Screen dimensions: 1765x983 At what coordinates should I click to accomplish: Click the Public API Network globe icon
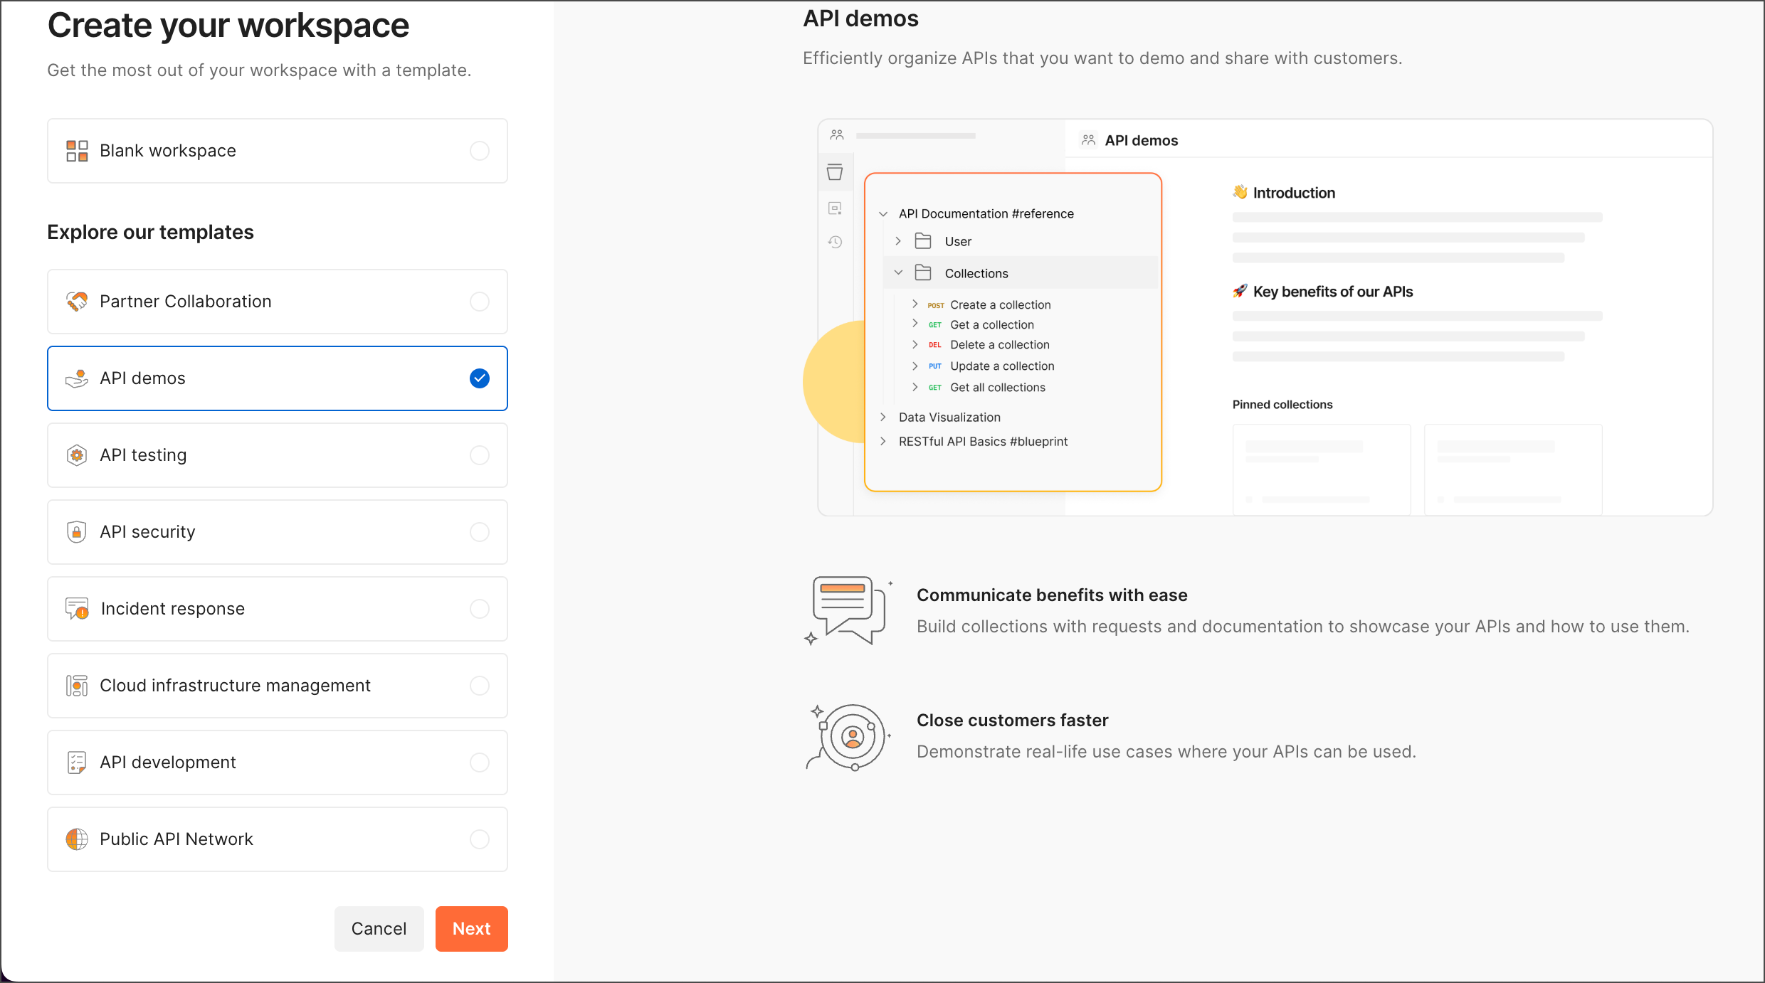pyautogui.click(x=77, y=839)
